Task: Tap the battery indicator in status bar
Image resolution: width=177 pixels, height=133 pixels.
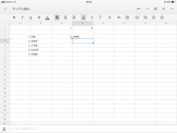Action: (173, 2)
